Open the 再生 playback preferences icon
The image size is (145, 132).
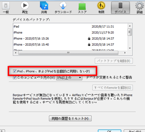25,8
